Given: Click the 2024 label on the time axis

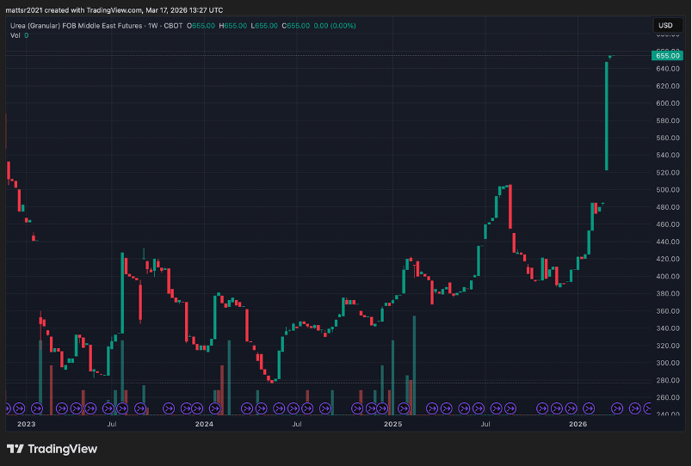Looking at the screenshot, I should click(x=204, y=424).
